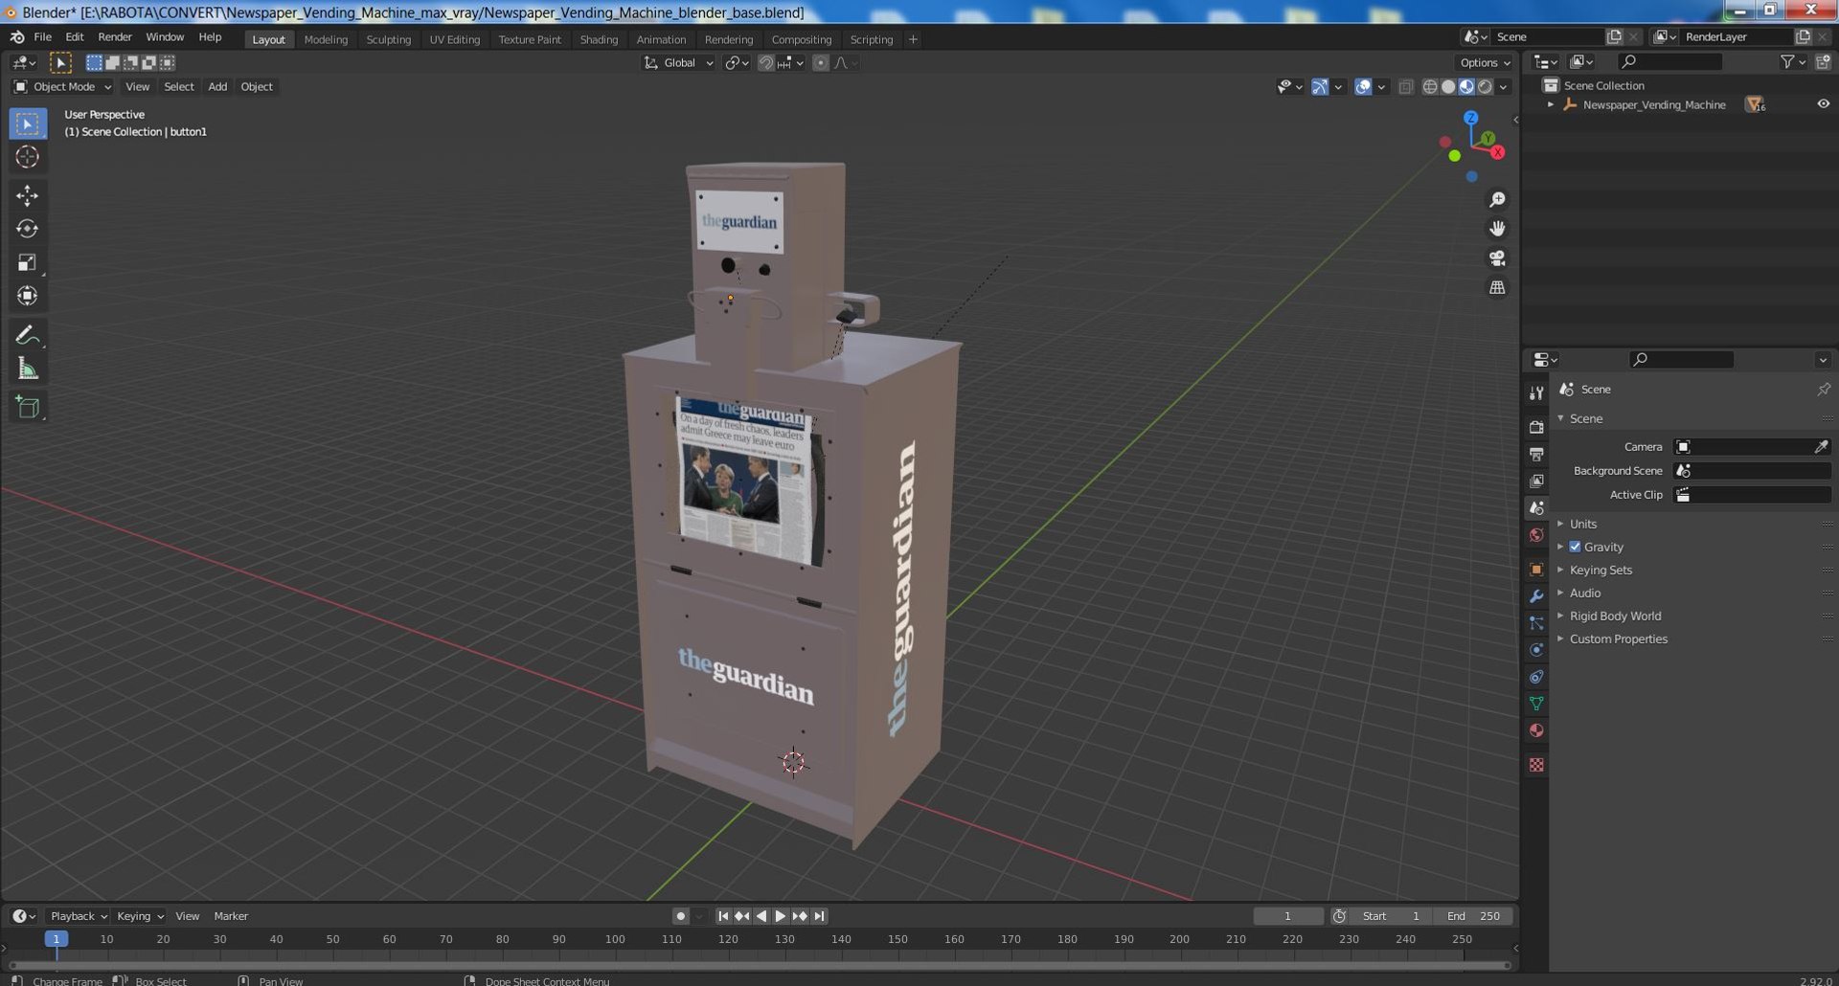This screenshot has height=986, width=1839.
Task: Select the Select Box tool
Action: pyautogui.click(x=27, y=123)
